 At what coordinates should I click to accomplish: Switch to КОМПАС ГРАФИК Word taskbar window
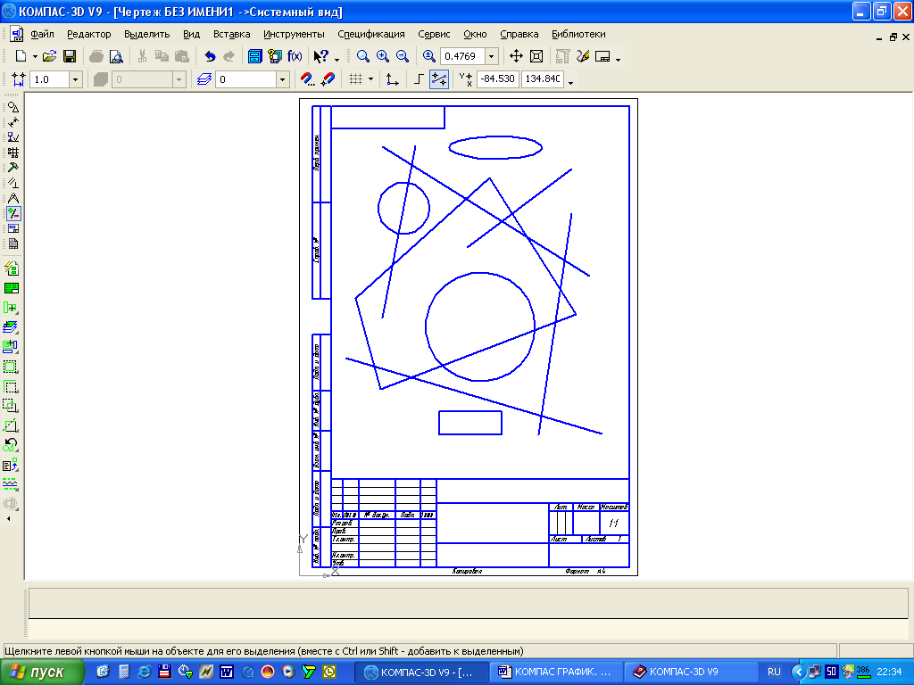coord(556,673)
